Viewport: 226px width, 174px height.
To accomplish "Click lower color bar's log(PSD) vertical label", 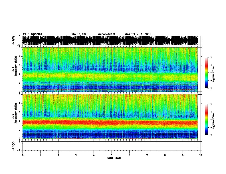I will 214,121.
